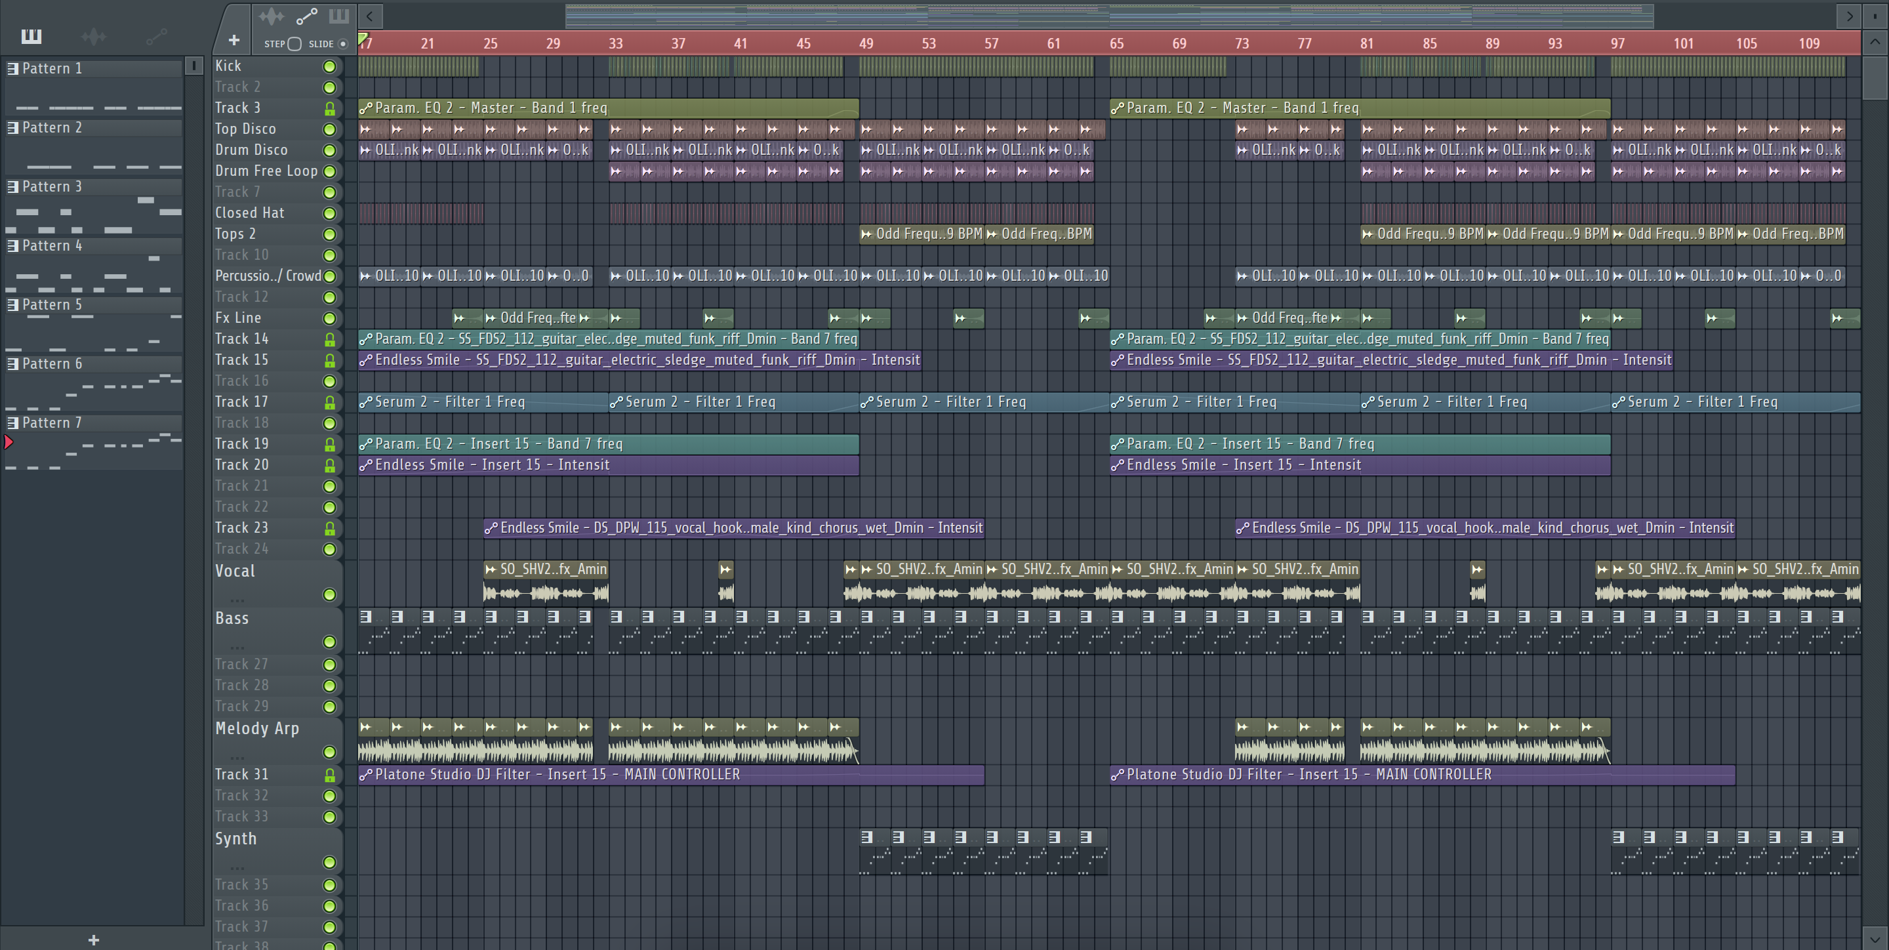
Task: Mute the Top Disco track
Action: (x=329, y=130)
